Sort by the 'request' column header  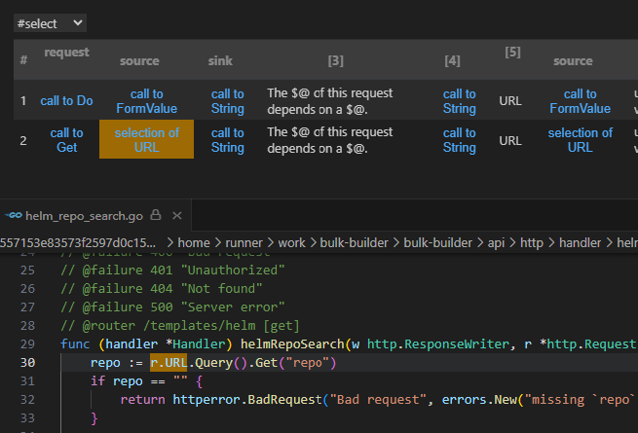click(66, 52)
